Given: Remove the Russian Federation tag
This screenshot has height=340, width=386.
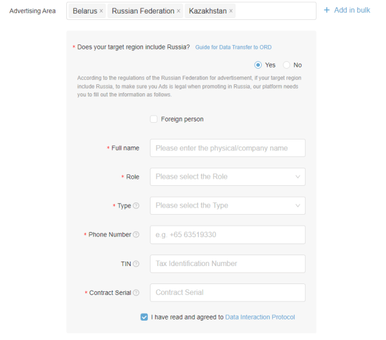Looking at the screenshot, I should (x=178, y=12).
